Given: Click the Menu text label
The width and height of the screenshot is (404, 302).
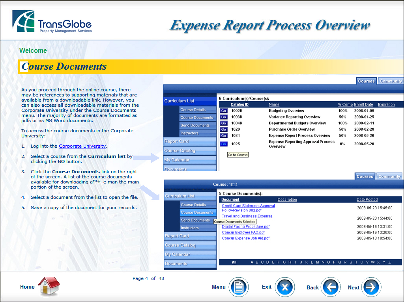Looking at the screenshot, I should click(x=219, y=287).
